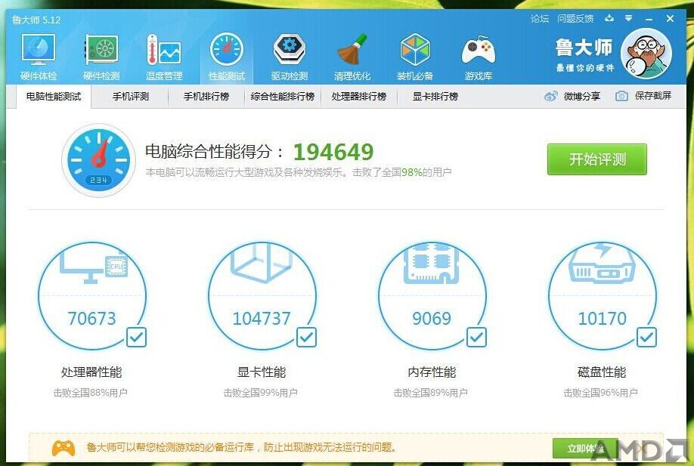Open the 显卡排行榜 tab
694x466 pixels.
(x=435, y=97)
